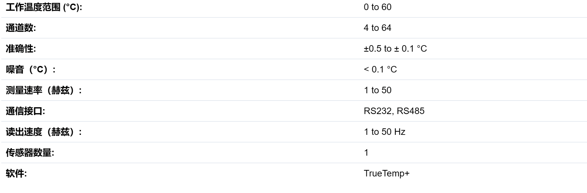Select the 1 to 50 Hz value

(x=385, y=132)
